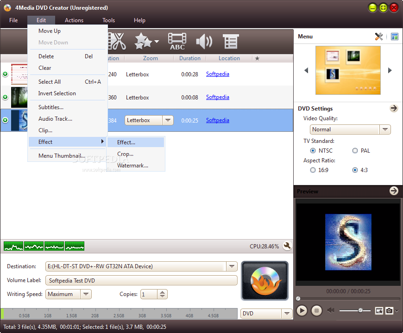Choose Clip... in Edit menu
Viewport: 403px width, 333px height.
68,130
